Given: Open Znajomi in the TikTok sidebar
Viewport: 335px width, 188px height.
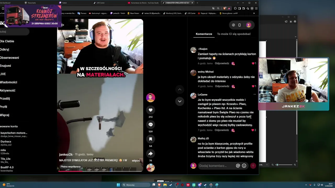Looking at the screenshot, I should pyautogui.click(x=5, y=66).
